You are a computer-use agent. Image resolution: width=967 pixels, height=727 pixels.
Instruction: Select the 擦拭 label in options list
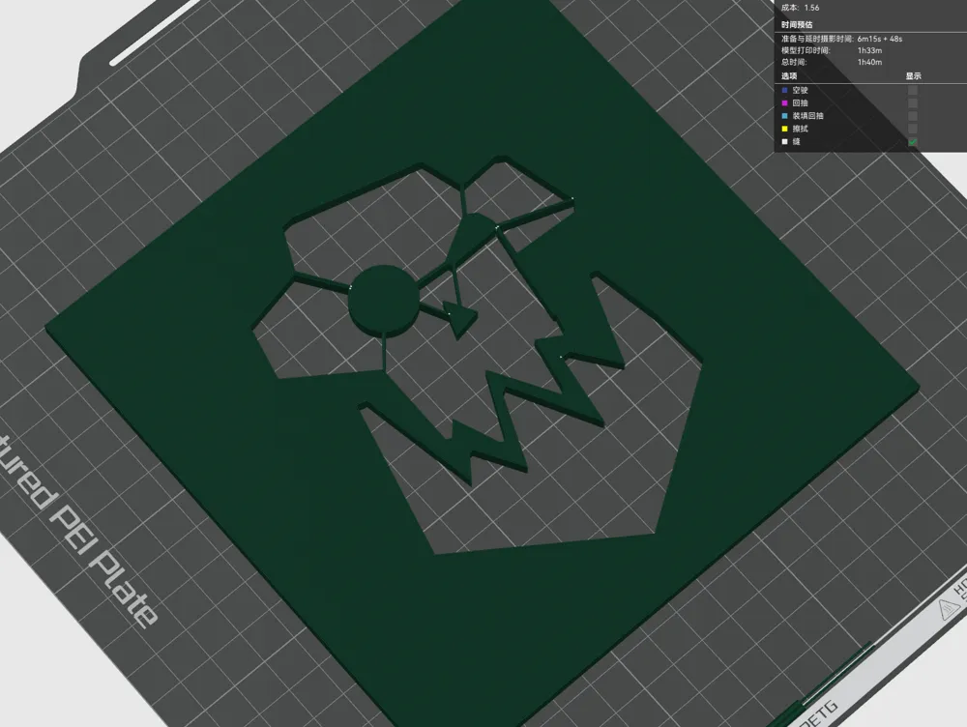coord(800,129)
